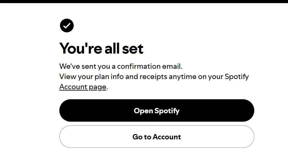
Task: Click "Open Spotify" label text on black button
Action: (x=157, y=111)
